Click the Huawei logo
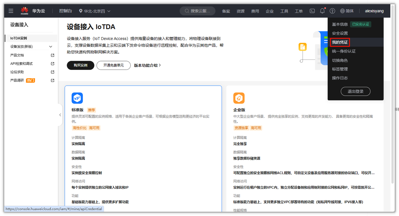Screen dimensions: 399x216 pos(25,11)
